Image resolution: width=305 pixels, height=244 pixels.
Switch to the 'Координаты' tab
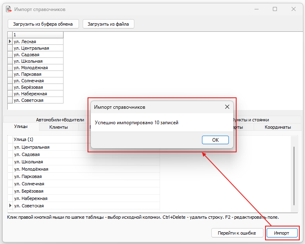click(x=278, y=127)
